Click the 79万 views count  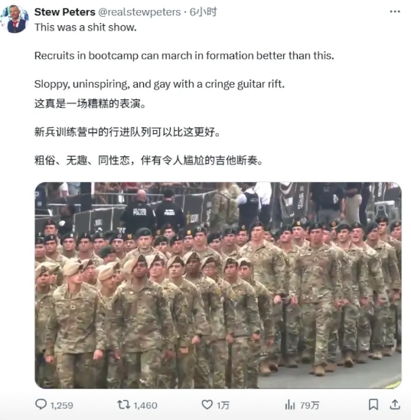pyautogui.click(x=309, y=405)
